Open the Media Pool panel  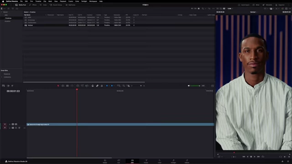(21, 5)
